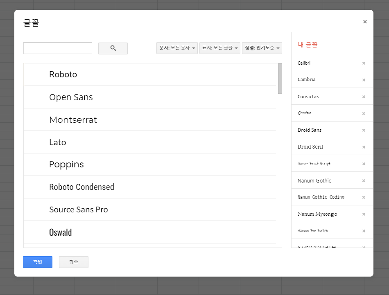Screen dimensions: 389x295
Task: Remove Corsiva from my fonts
Action: [x=364, y=113]
